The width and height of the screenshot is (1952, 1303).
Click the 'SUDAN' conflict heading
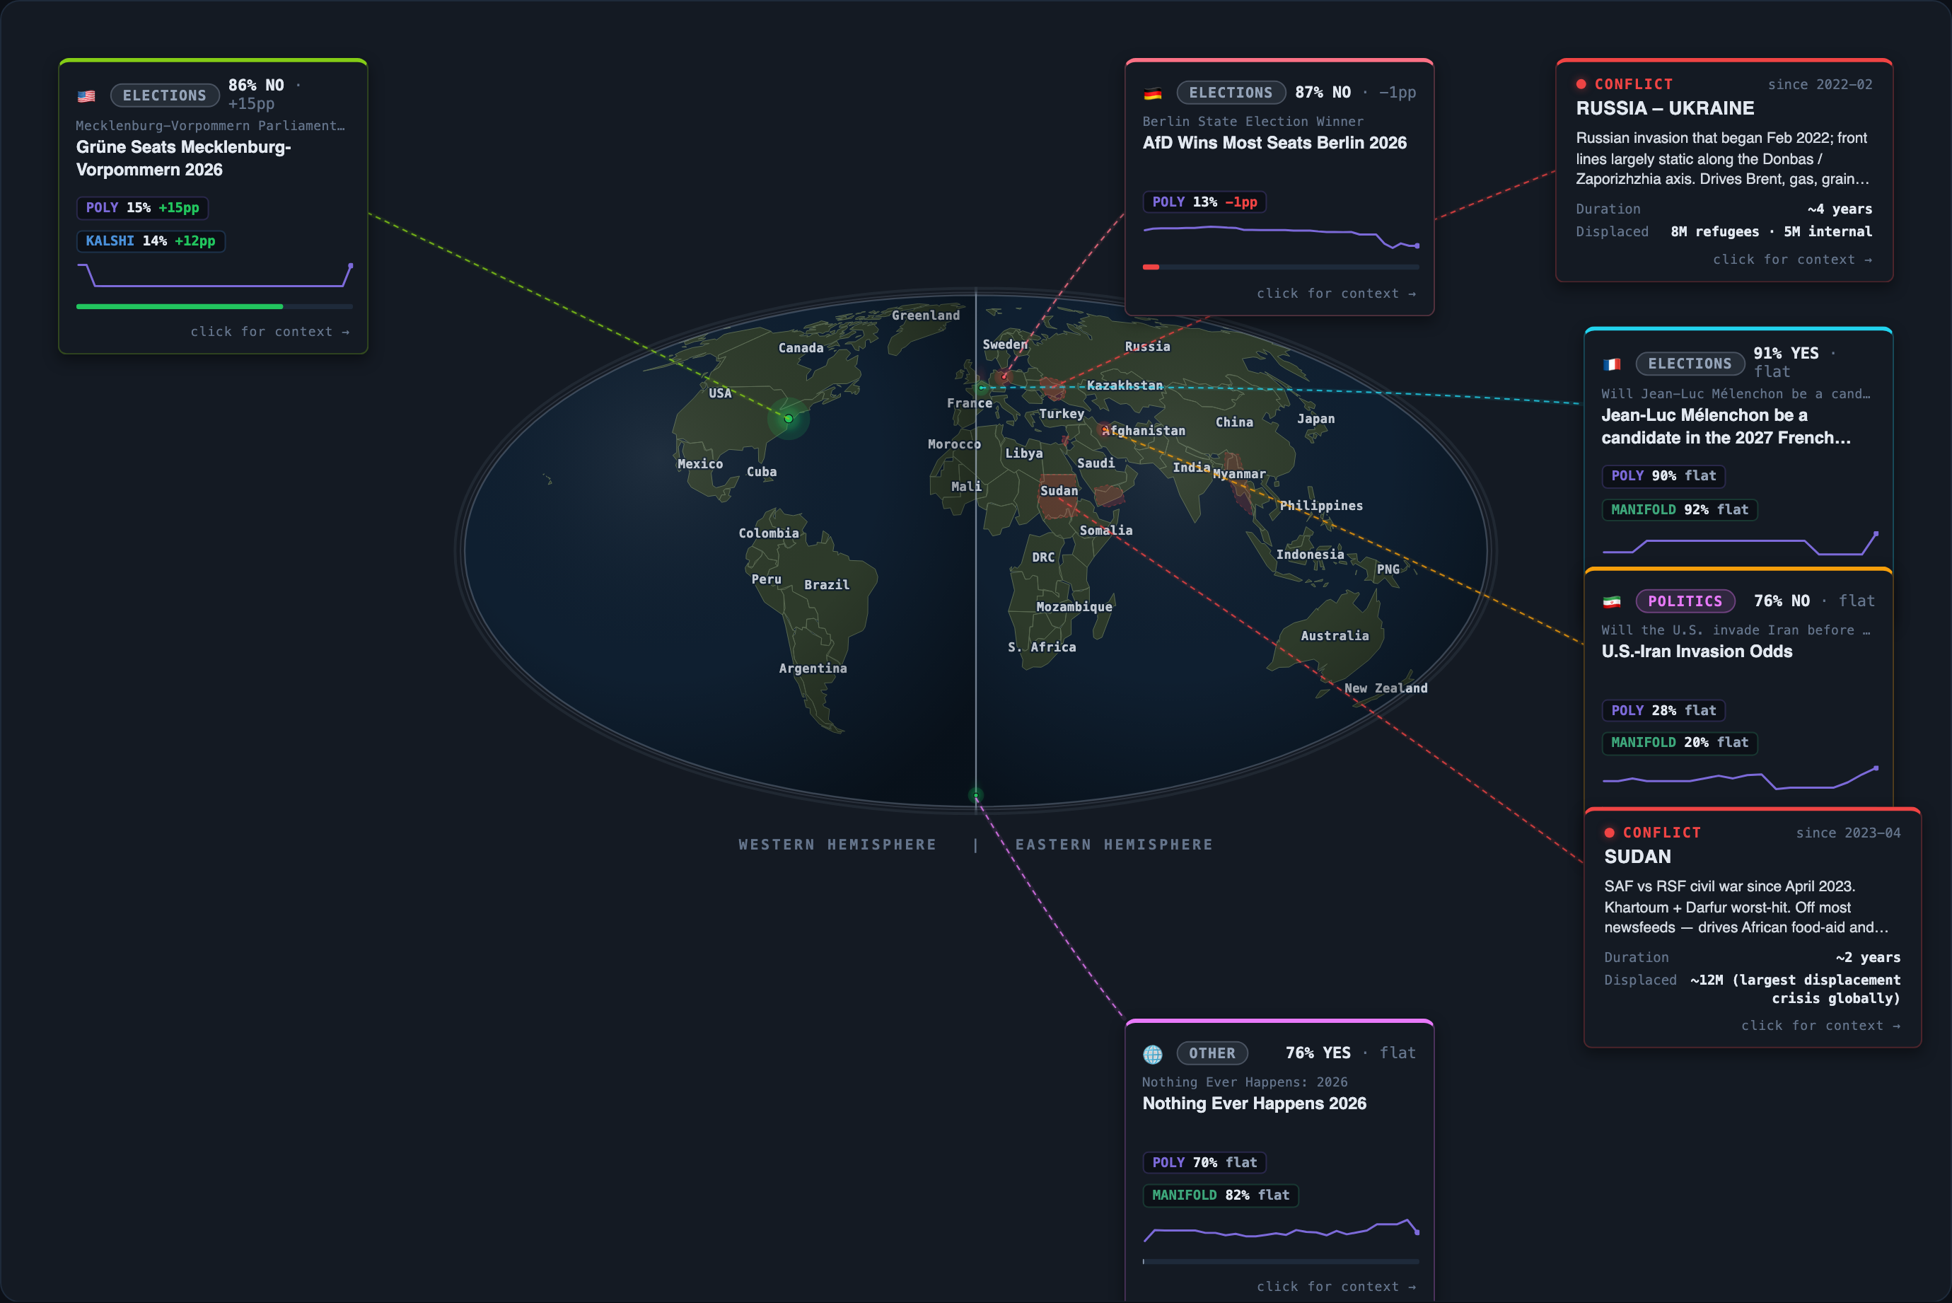click(1637, 857)
